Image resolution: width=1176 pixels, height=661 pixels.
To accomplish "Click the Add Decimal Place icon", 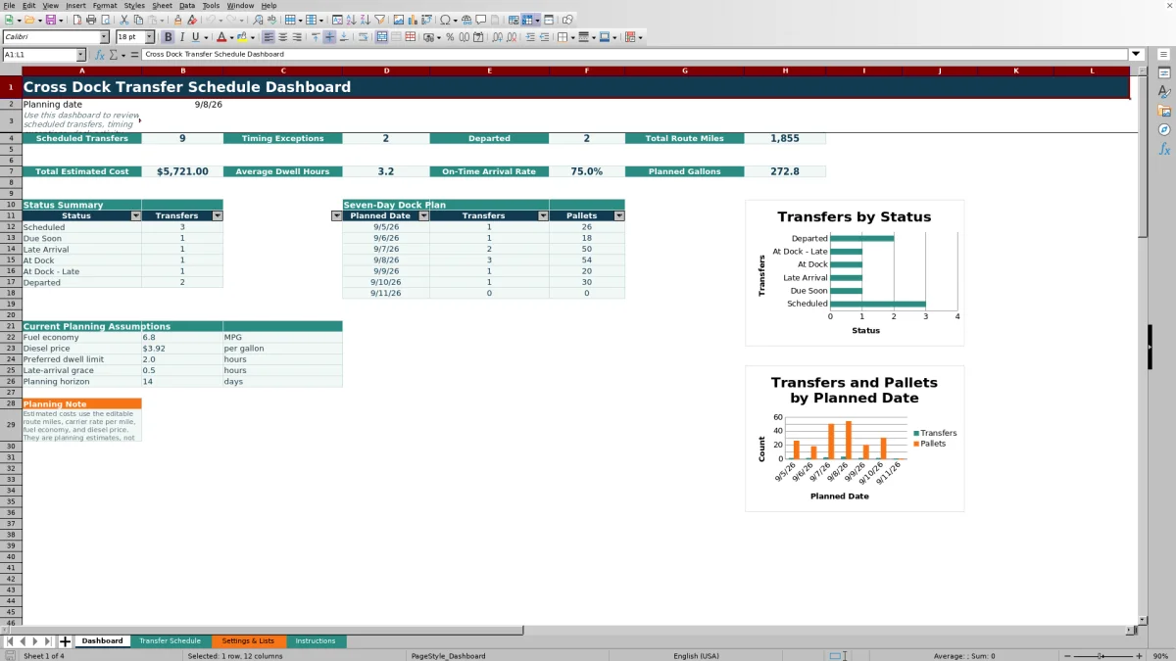I will (x=498, y=37).
